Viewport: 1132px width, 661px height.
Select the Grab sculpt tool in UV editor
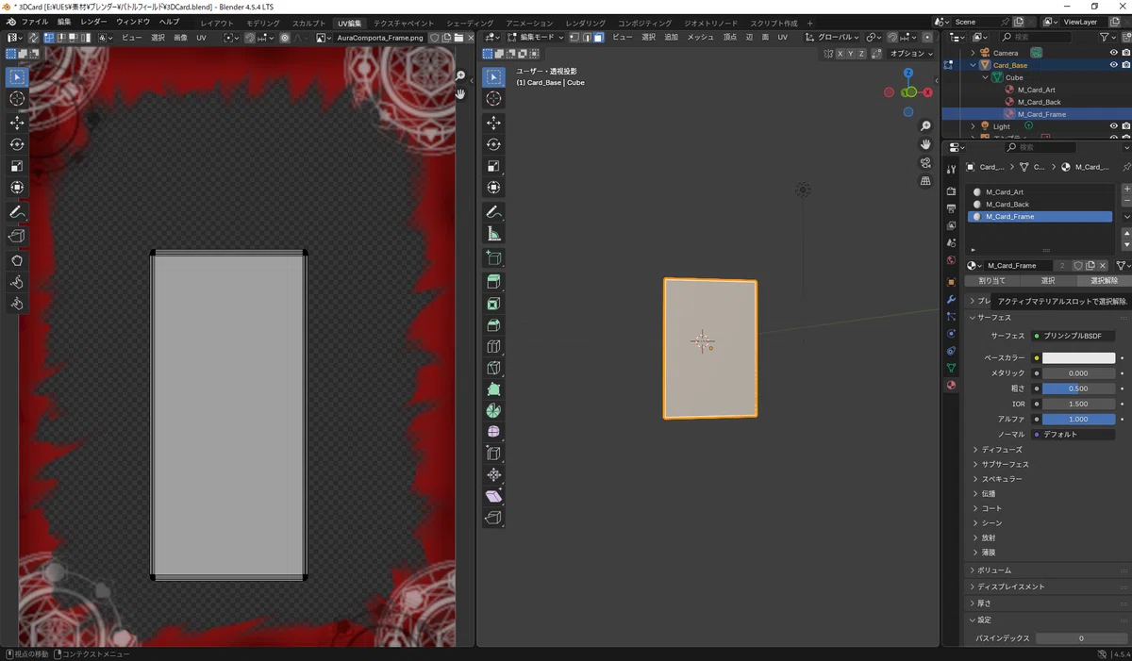(x=17, y=260)
